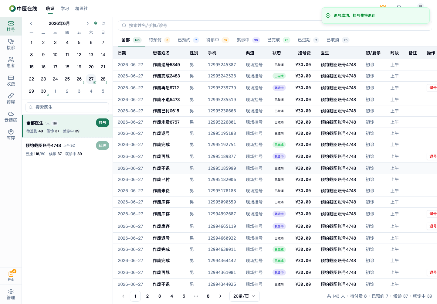Click the 挂号费 column header
This screenshot has width=437, height=304.
(x=304, y=53)
